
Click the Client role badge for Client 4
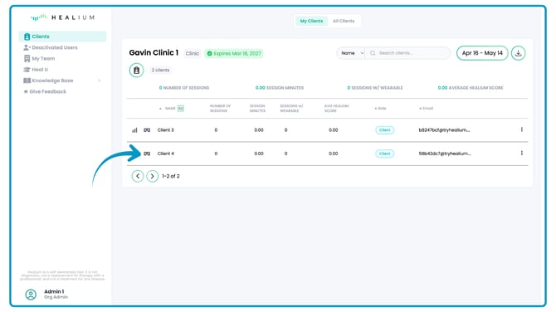[x=385, y=154]
